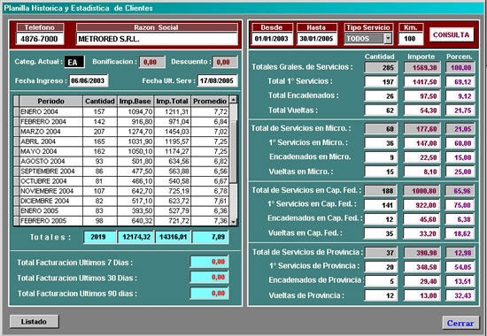The height and width of the screenshot is (336, 487).
Task: Click the Fecha Ult. Serv field 17/08/2005
Action: point(218,80)
